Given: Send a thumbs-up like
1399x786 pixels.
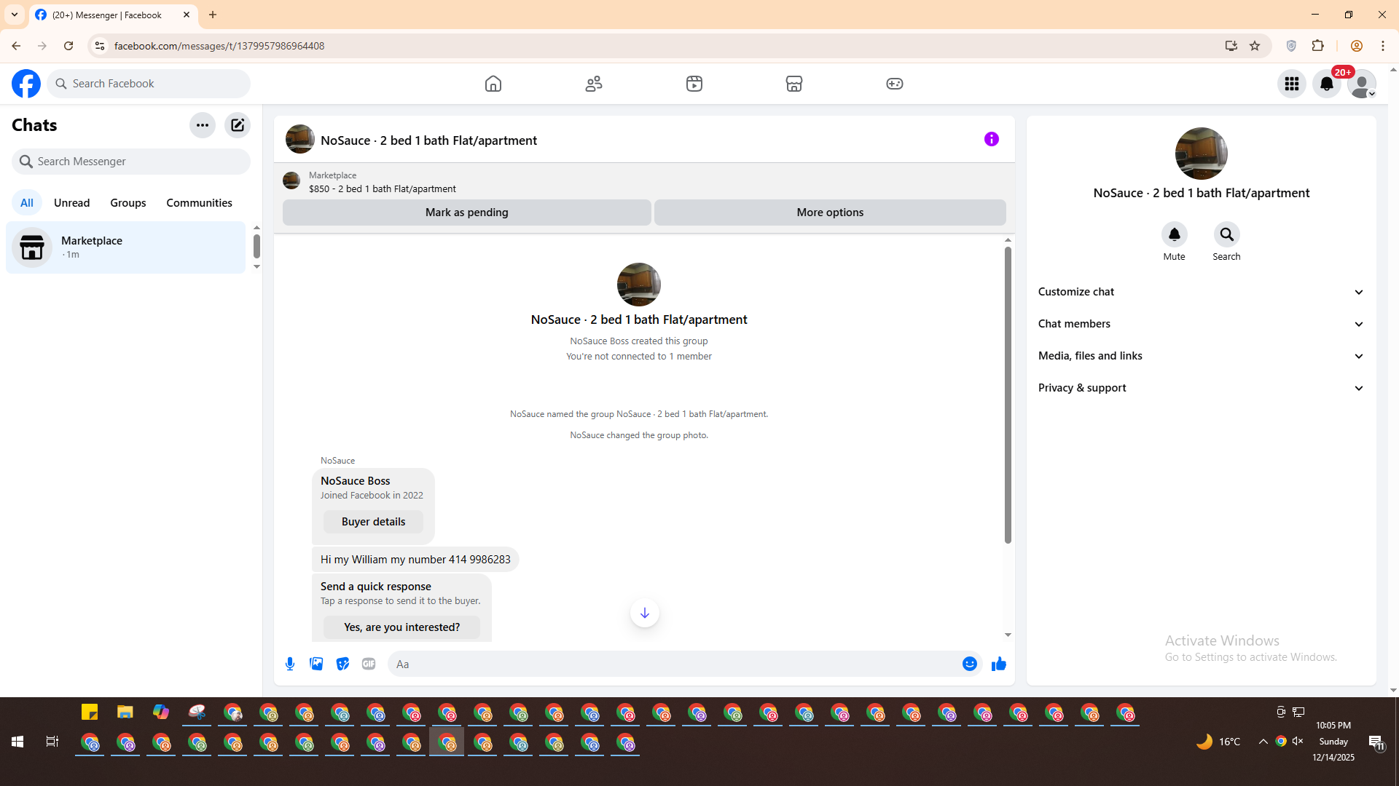Looking at the screenshot, I should pos(998,664).
